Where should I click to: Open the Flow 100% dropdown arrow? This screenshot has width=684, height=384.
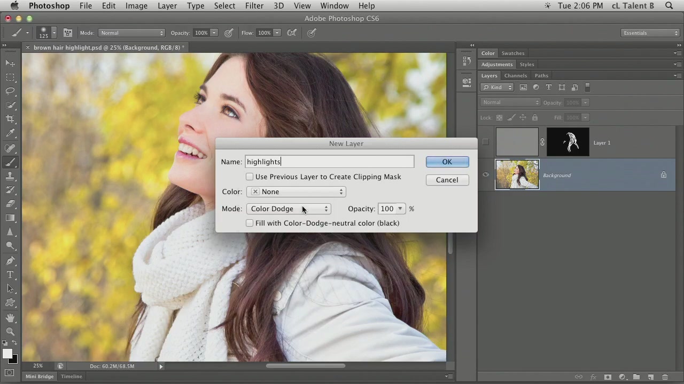tap(277, 33)
